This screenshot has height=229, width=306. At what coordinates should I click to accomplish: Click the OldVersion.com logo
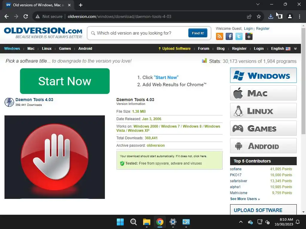pyautogui.click(x=43, y=33)
